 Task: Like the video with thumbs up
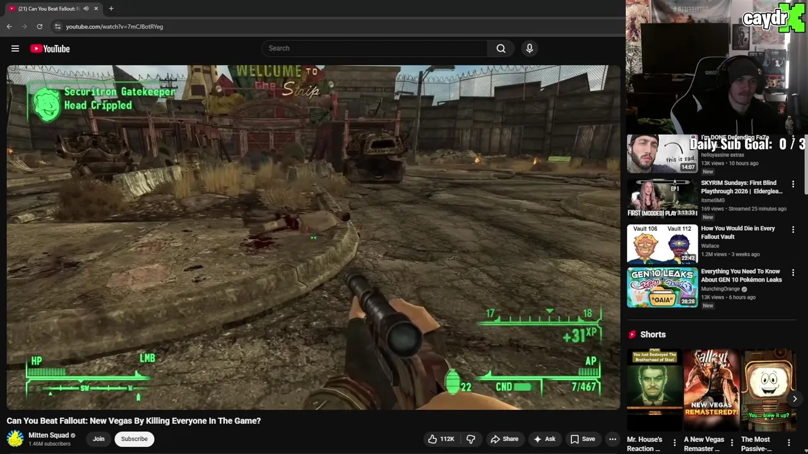pos(441,439)
